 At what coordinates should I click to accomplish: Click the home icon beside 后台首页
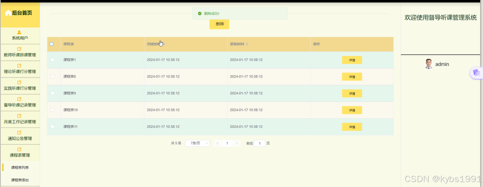[8, 13]
